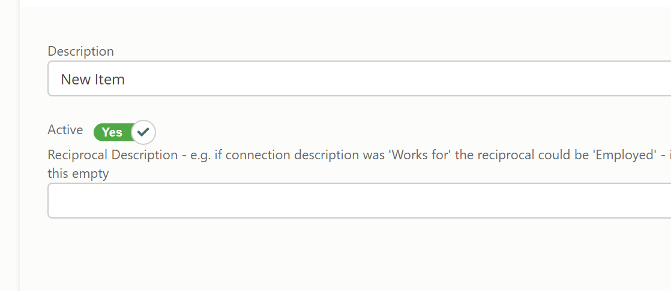Click the Reciprocal Description label text

(x=113, y=155)
